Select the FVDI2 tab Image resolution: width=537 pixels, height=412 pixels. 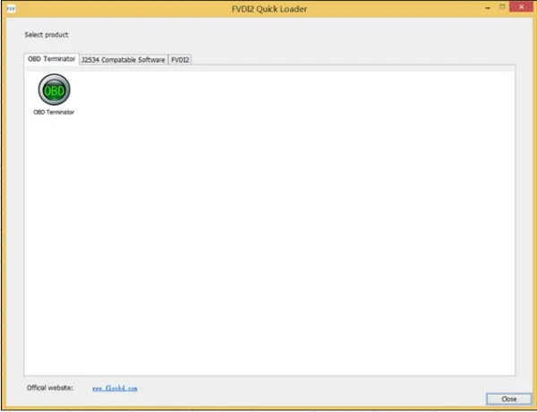(180, 60)
